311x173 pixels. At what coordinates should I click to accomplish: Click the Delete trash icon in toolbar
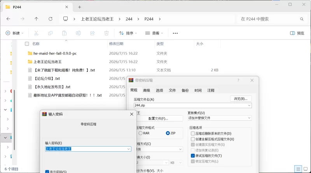tap(107, 33)
